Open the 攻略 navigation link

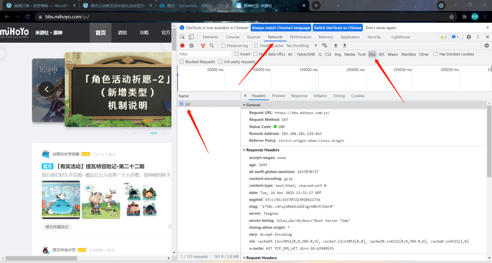pyautogui.click(x=144, y=33)
